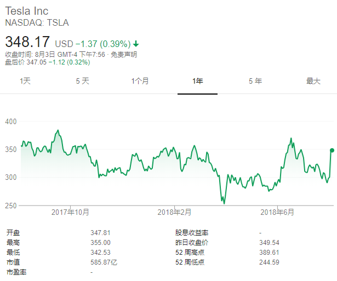The image size is (337, 281).
Task: Click the 2017年10月 axis label
Action: click(x=70, y=212)
